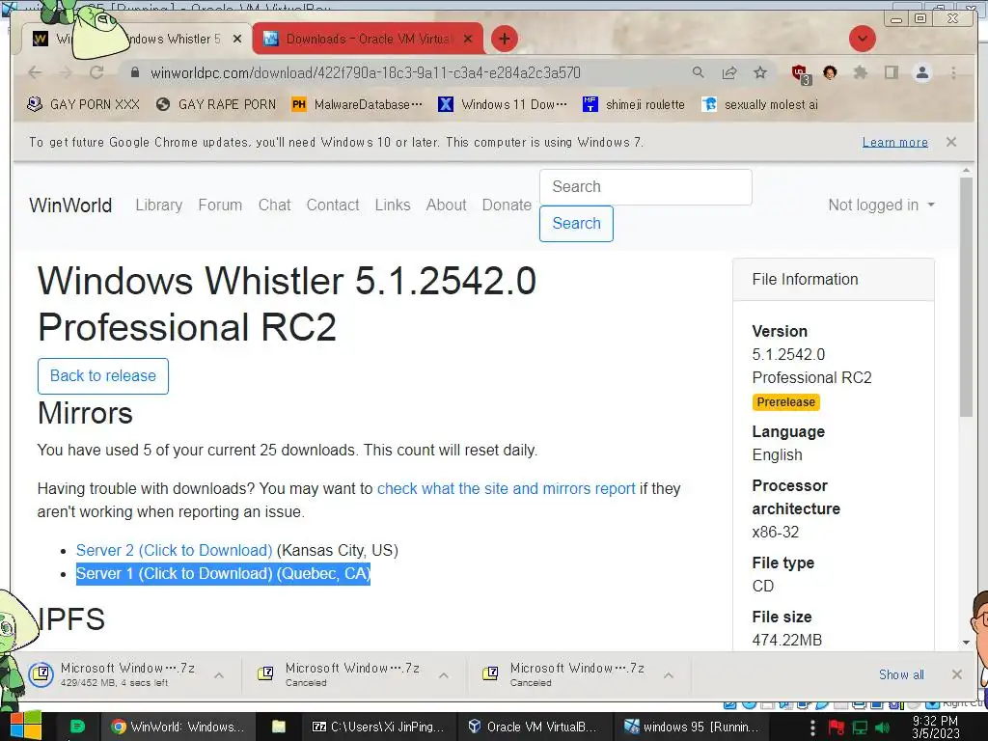Close the Downloads - Oracle VM VirtualBox tab
This screenshot has height=741, width=988.
(468, 39)
